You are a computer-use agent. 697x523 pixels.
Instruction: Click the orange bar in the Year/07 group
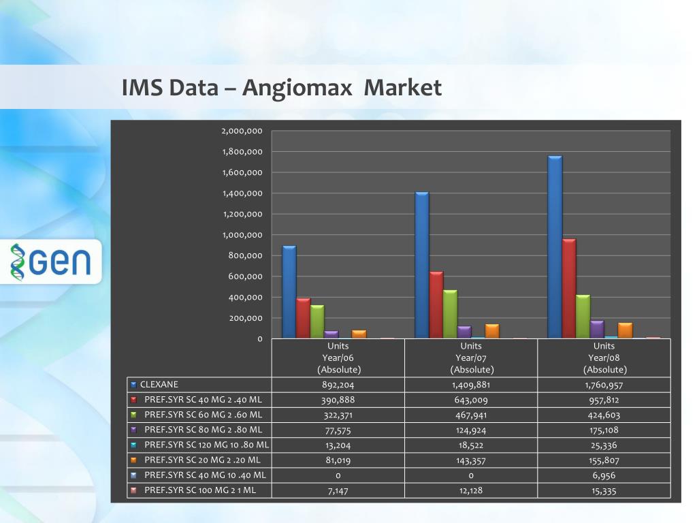click(x=493, y=332)
